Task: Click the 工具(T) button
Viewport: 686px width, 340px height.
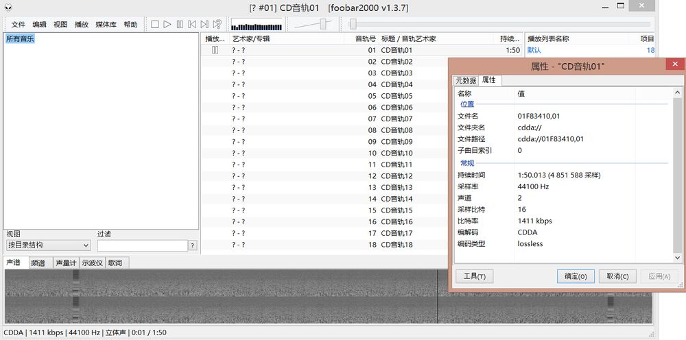Action: 475,276
